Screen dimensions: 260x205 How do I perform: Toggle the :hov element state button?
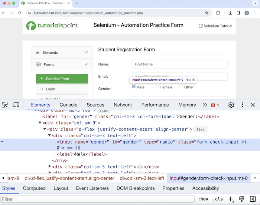pyautogui.click(x=203, y=199)
